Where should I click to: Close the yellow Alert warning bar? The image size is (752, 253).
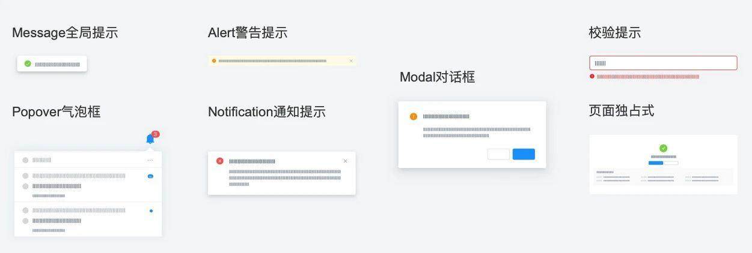pyautogui.click(x=351, y=61)
